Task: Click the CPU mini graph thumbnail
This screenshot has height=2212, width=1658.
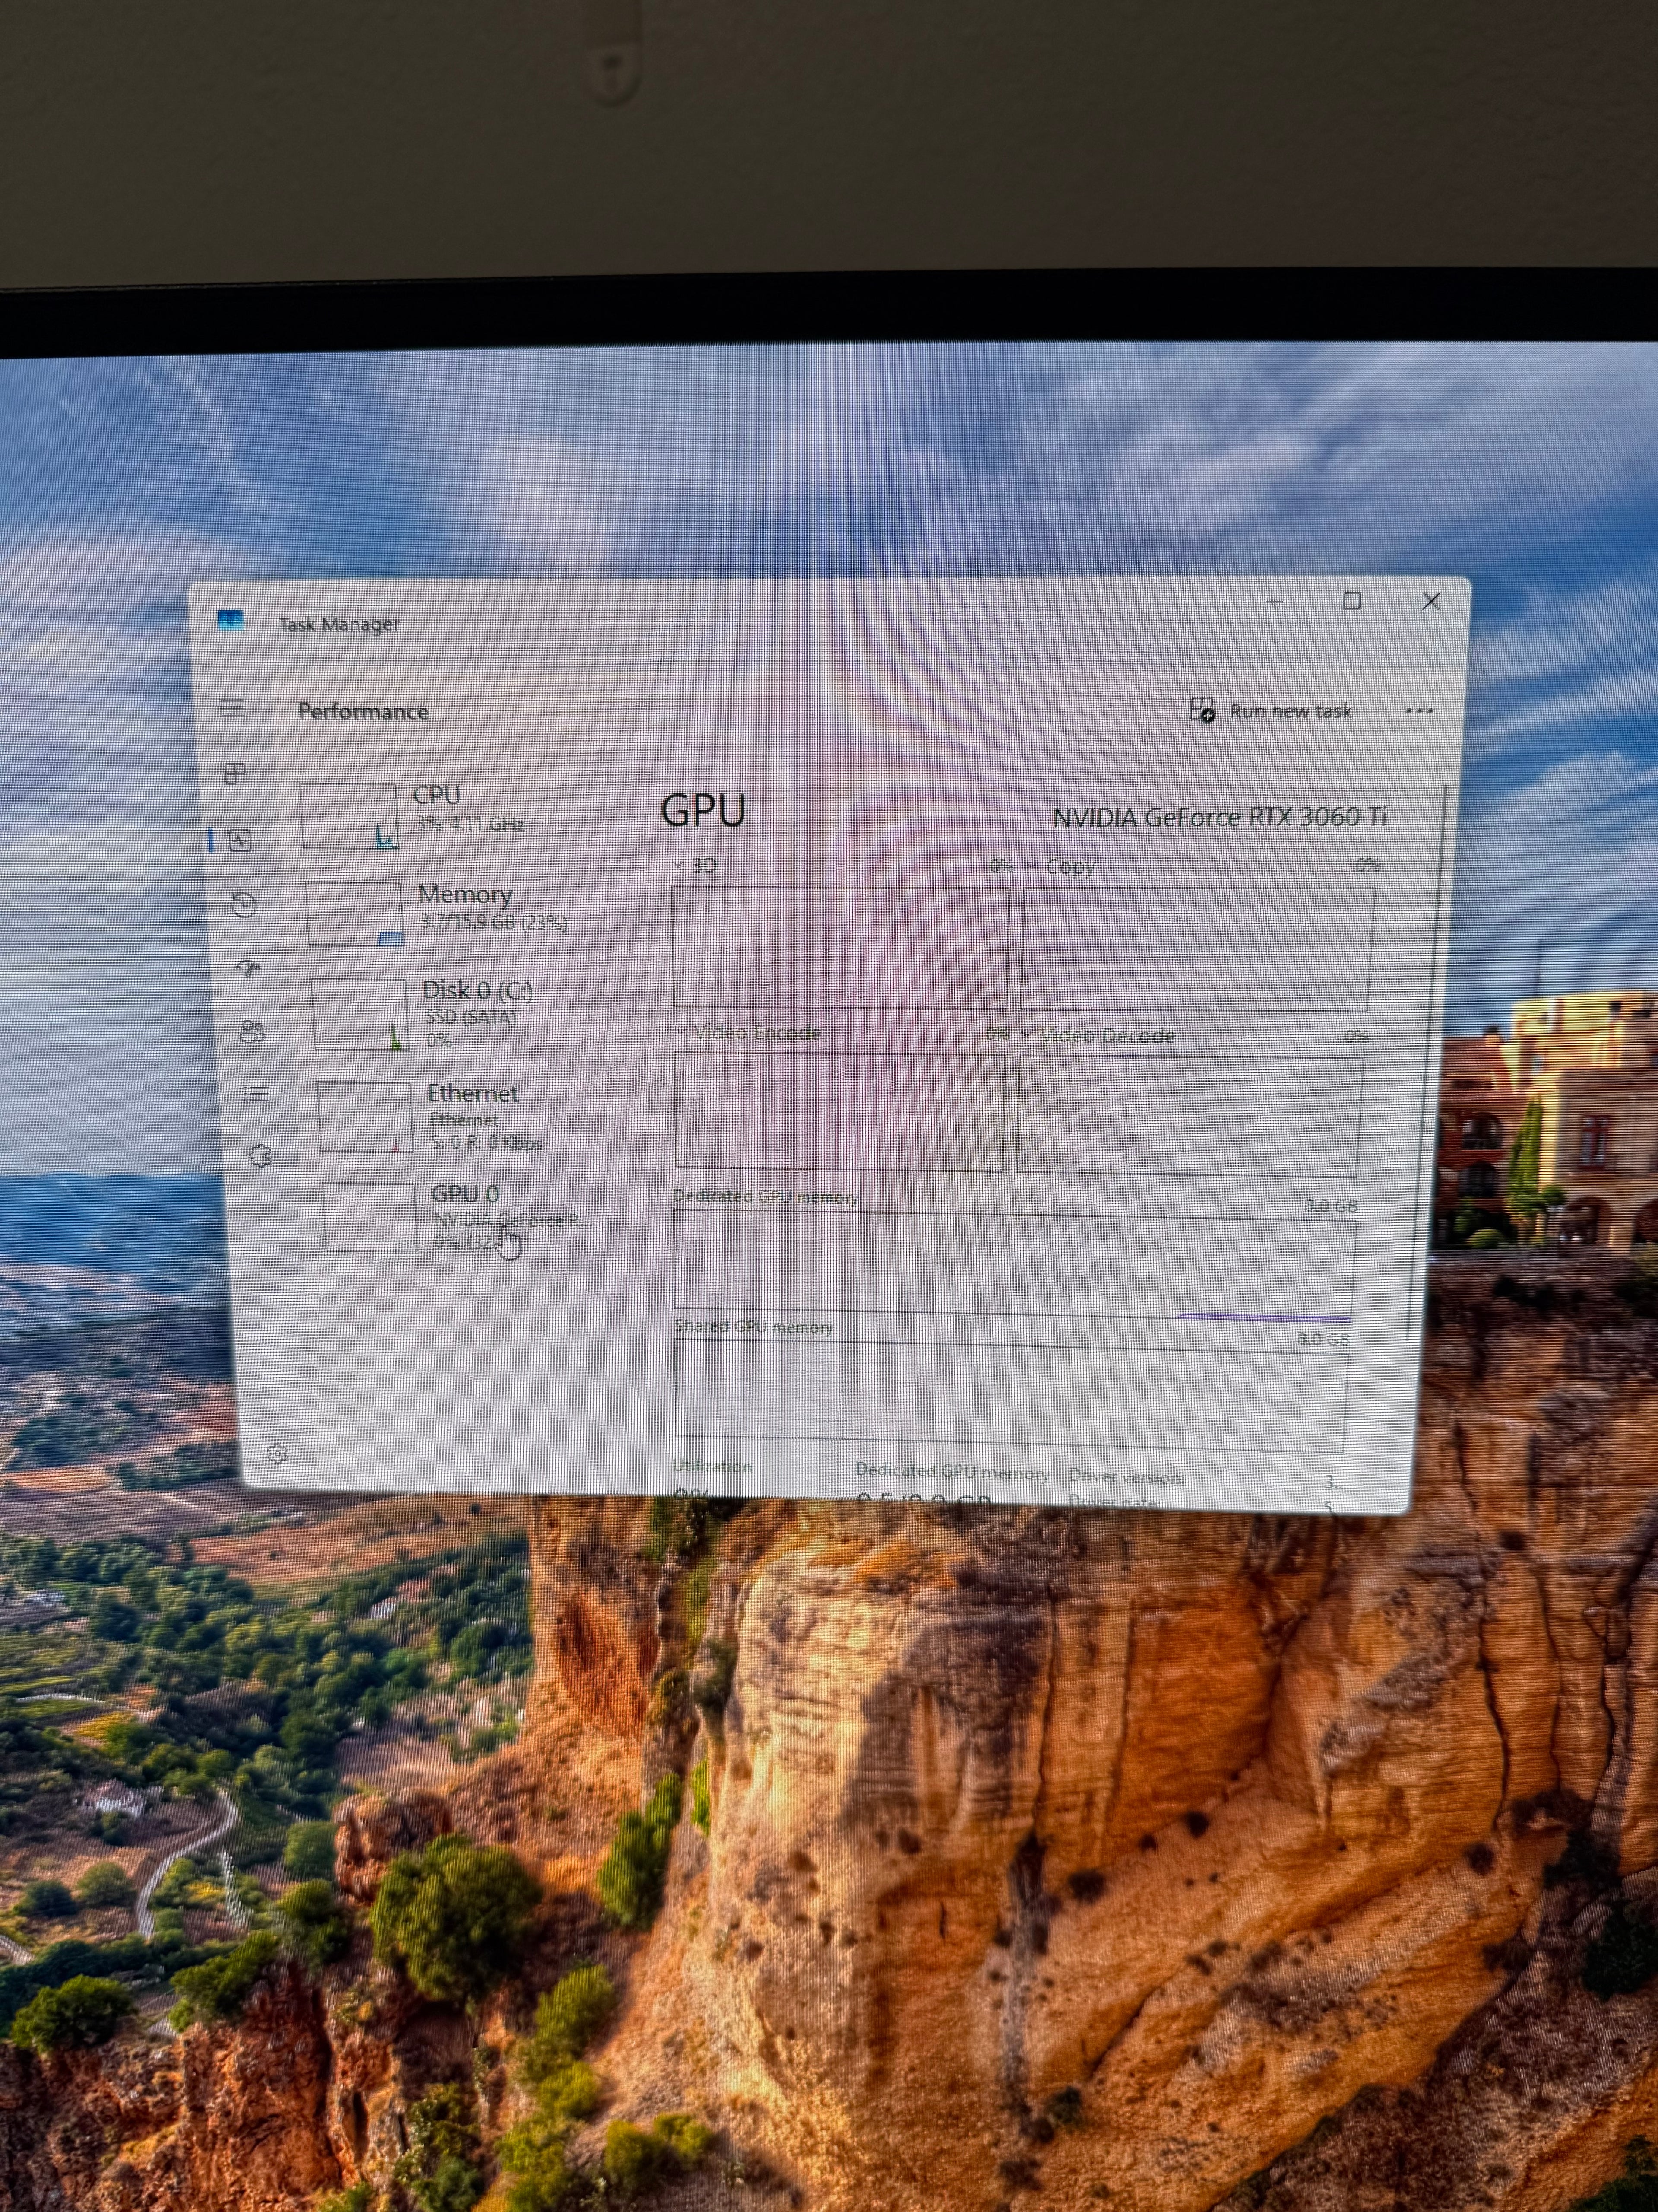Action: pyautogui.click(x=349, y=816)
